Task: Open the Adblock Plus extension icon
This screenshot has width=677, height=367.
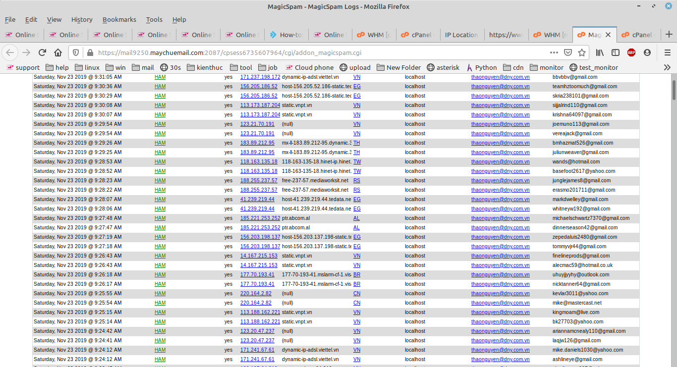Action: point(631,52)
